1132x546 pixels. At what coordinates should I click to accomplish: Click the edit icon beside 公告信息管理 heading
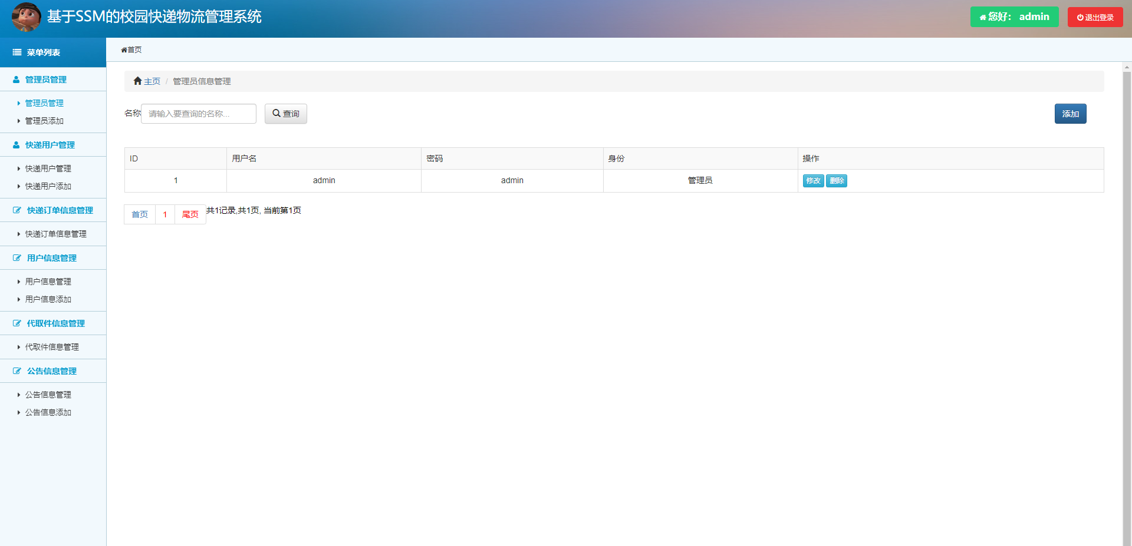tap(17, 371)
